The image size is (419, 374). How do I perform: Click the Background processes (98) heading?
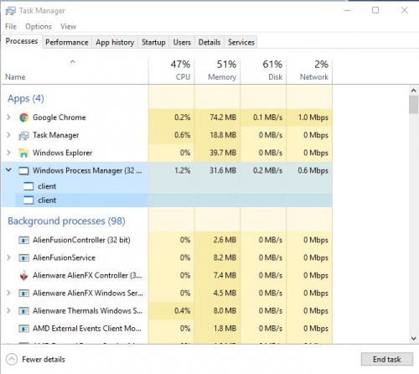click(x=66, y=221)
